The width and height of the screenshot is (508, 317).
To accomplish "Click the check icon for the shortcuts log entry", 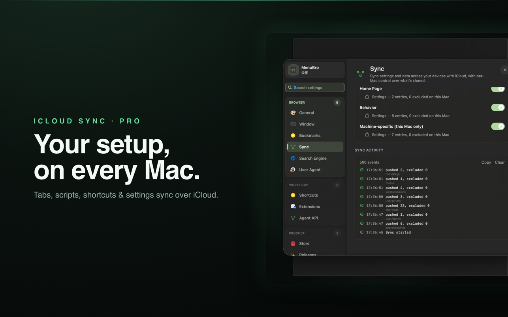I will (362, 205).
